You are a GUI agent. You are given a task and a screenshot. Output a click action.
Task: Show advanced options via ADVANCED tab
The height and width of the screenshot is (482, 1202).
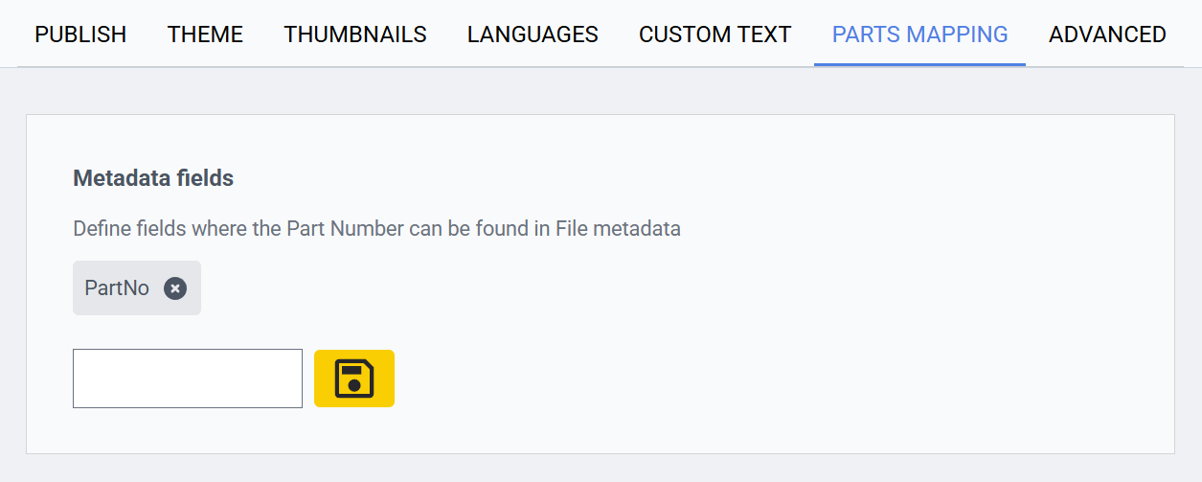pos(1107,34)
